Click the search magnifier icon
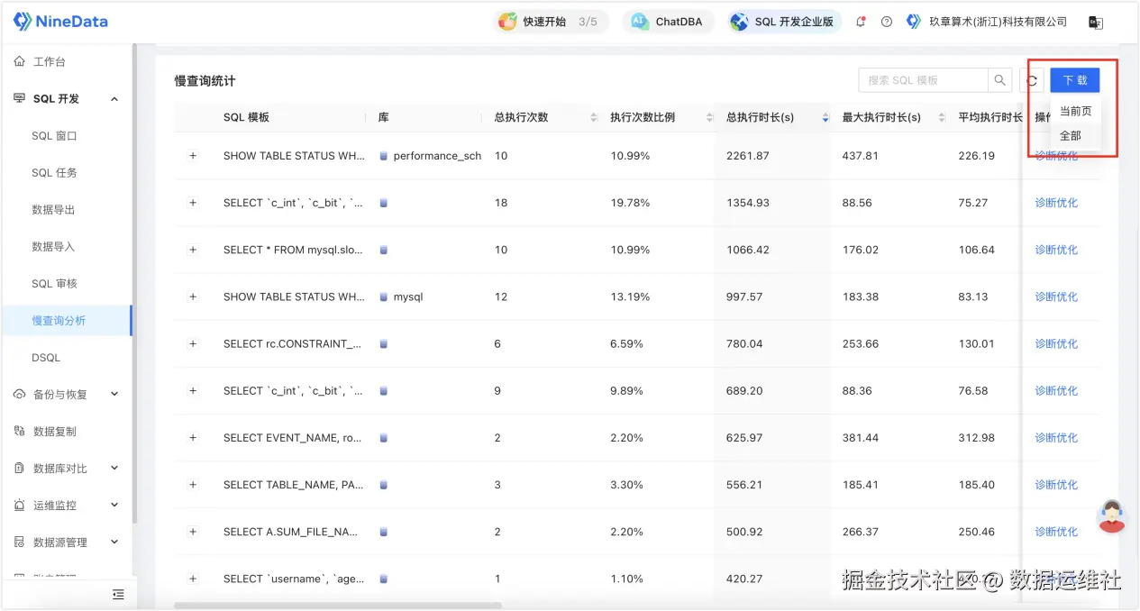Image resolution: width=1140 pixels, height=611 pixels. (999, 80)
